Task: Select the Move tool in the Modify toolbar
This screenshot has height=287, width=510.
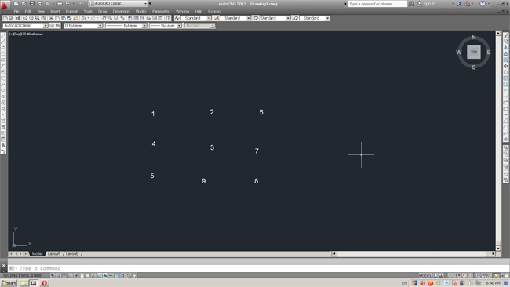Action: click(x=506, y=66)
